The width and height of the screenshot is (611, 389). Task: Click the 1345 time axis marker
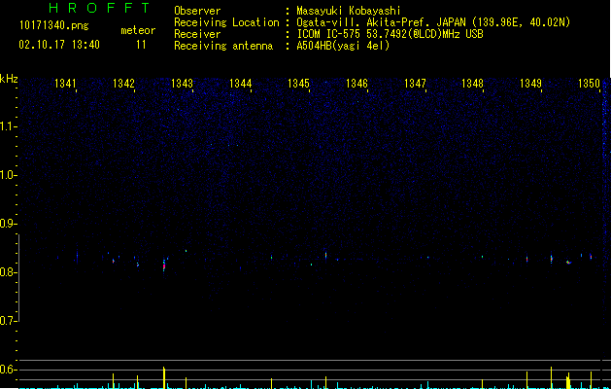coord(298,84)
